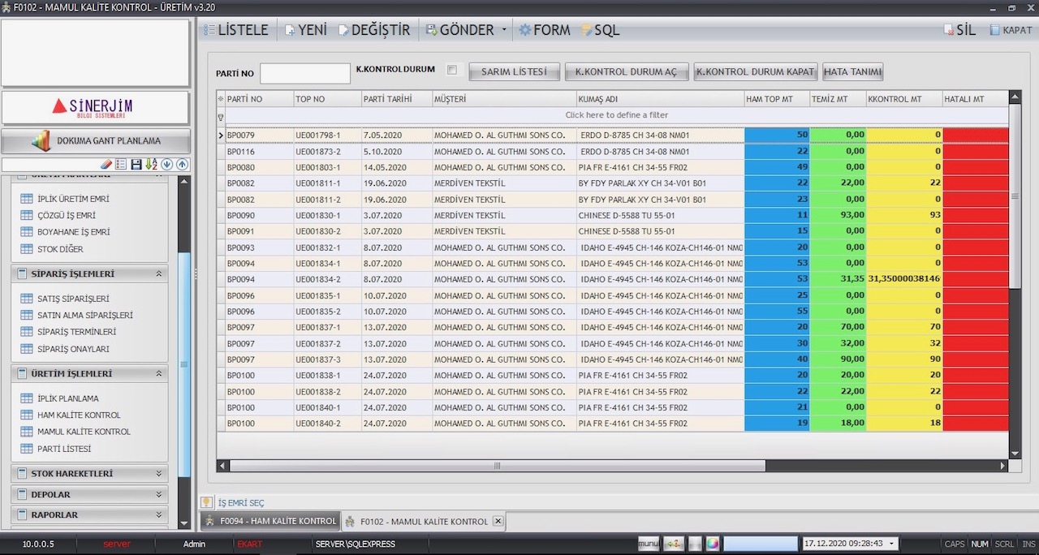The height and width of the screenshot is (555, 1039).
Task: Expand the RAPORLAR section
Action: 159,514
